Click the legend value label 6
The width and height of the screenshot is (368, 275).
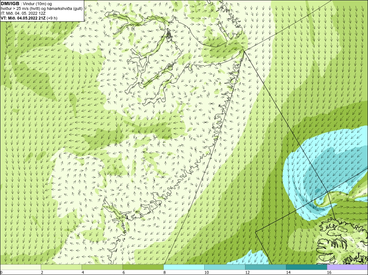pyautogui.click(x=124, y=272)
